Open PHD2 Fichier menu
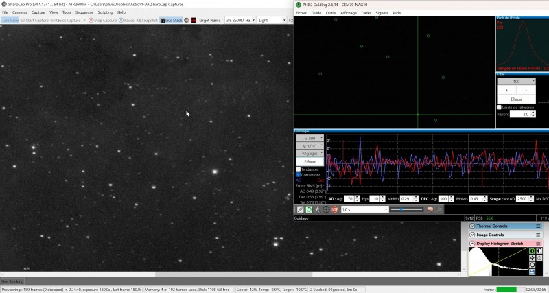Screen dimensions: 549x293 point(301,13)
